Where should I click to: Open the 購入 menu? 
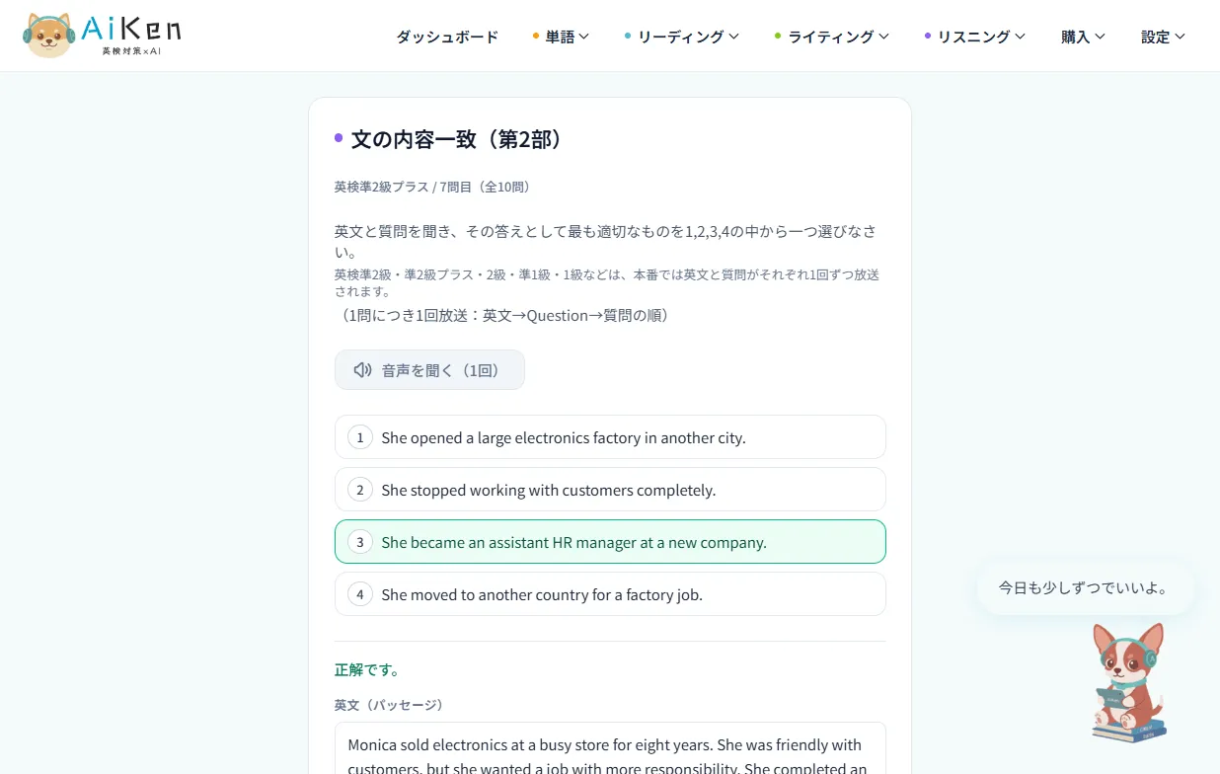point(1083,37)
